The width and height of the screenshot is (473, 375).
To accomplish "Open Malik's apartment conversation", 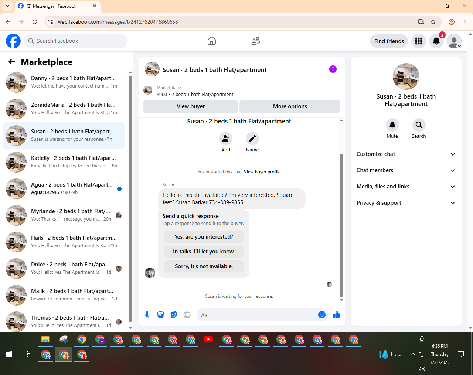I will [64, 295].
